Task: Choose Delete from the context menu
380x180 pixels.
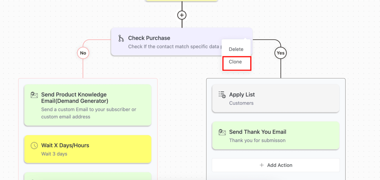Action: click(x=236, y=49)
